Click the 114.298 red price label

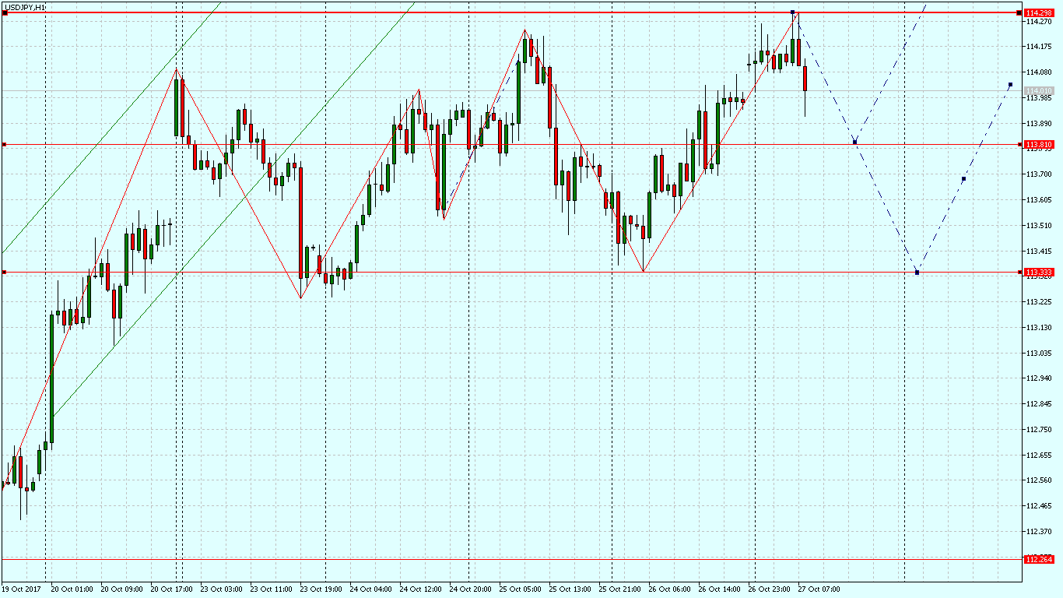pyautogui.click(x=1039, y=12)
